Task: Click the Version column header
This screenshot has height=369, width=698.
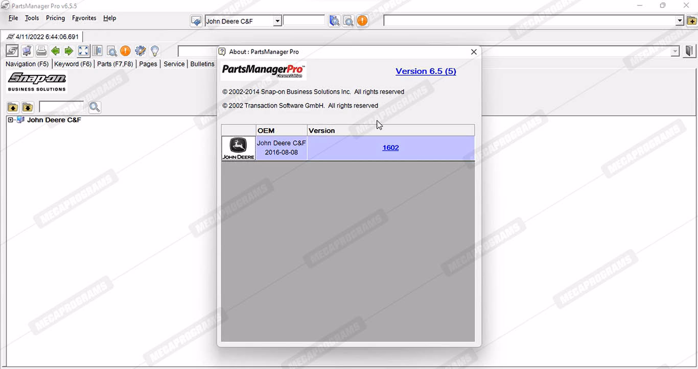Action: click(x=391, y=131)
